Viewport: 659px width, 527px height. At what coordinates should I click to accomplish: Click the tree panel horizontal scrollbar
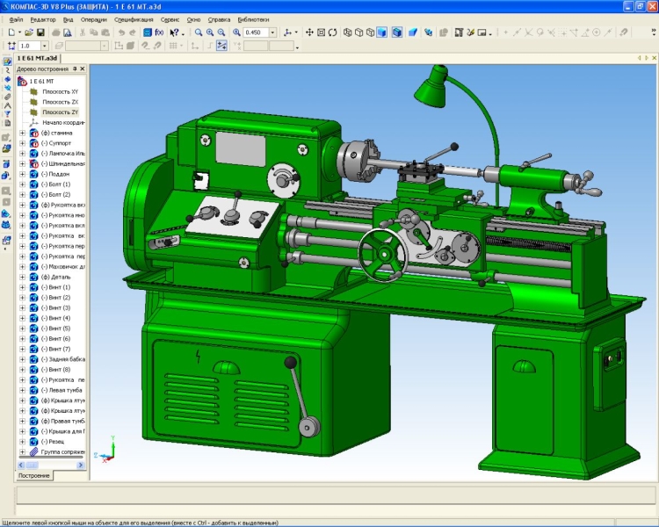(51, 465)
